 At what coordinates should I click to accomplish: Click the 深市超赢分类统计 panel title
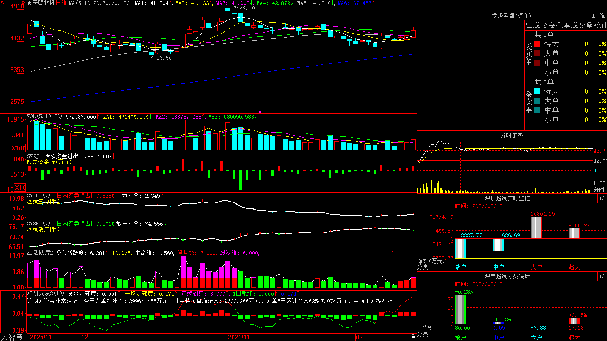coord(507,276)
